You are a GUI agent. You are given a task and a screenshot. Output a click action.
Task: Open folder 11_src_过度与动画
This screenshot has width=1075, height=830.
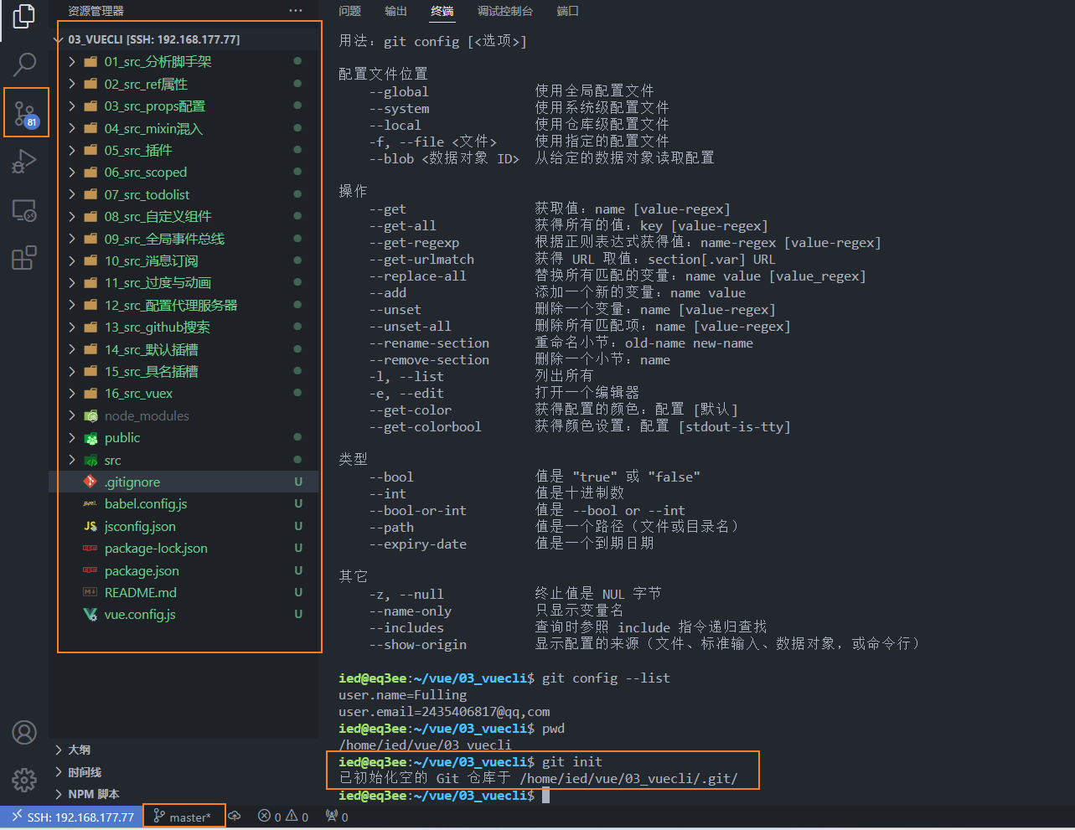click(183, 282)
